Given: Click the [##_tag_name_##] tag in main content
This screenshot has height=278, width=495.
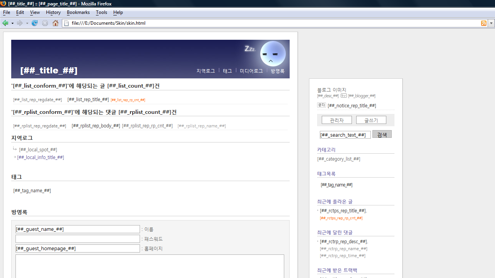Looking at the screenshot, I should (32, 190).
